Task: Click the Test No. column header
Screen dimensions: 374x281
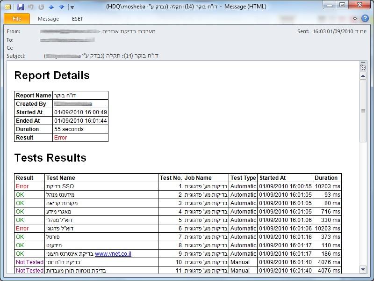Action: pos(171,178)
